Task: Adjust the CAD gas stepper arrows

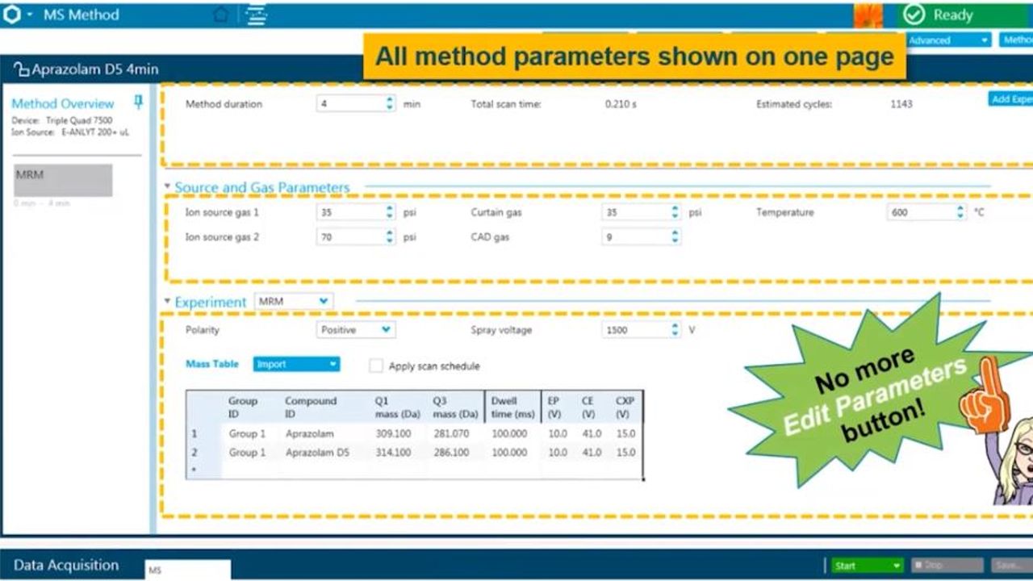Action: [675, 237]
